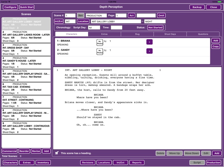Select scene 4 INT. SANDY'S HOUSE - LATER
Screen dimensions: 224x167
26,62
